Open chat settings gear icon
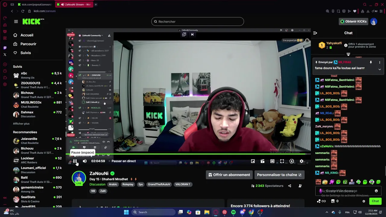The height and width of the screenshot is (217, 386). tap(364, 201)
